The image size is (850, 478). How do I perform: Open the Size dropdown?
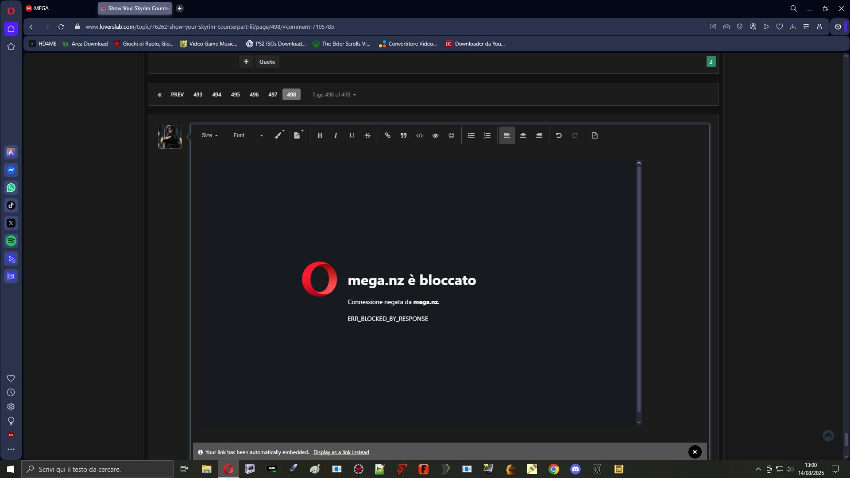(x=209, y=135)
